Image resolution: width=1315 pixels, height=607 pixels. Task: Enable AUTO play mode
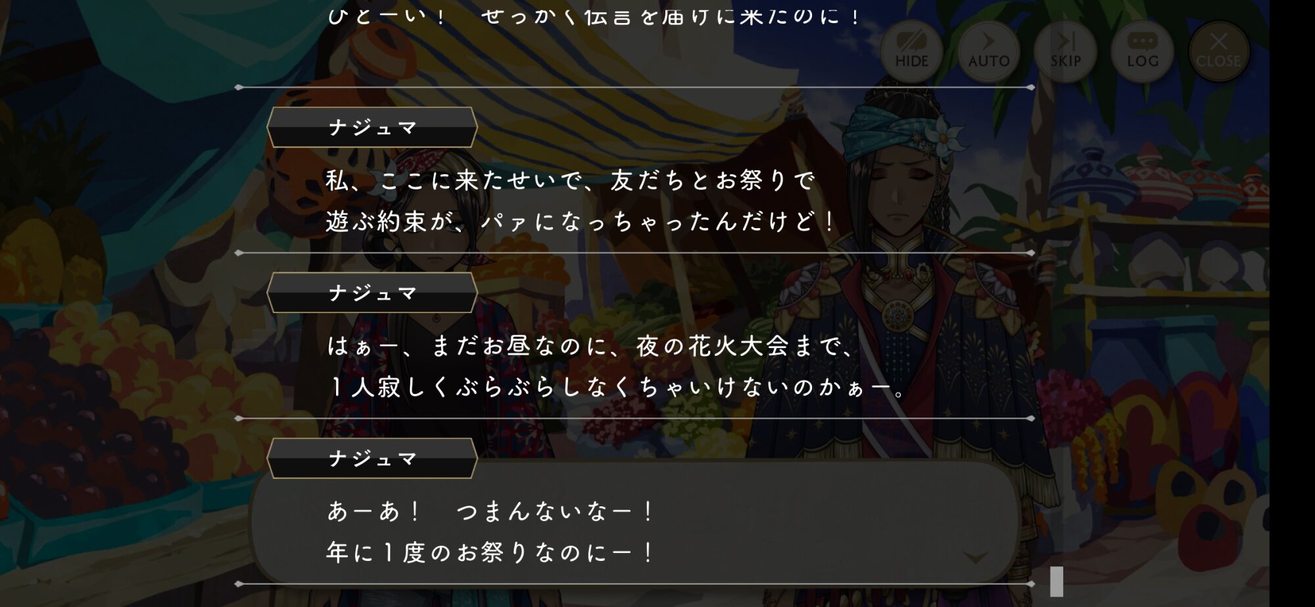pyautogui.click(x=988, y=51)
